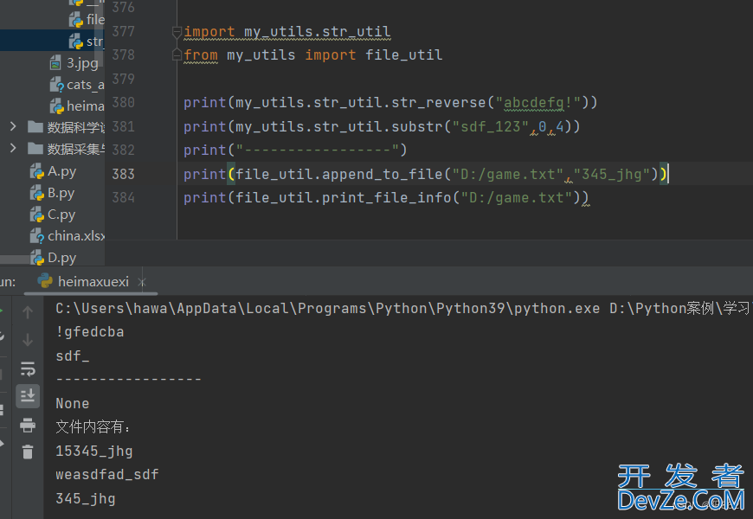
Task: Open the 3.jpg image file
Action: pos(82,63)
